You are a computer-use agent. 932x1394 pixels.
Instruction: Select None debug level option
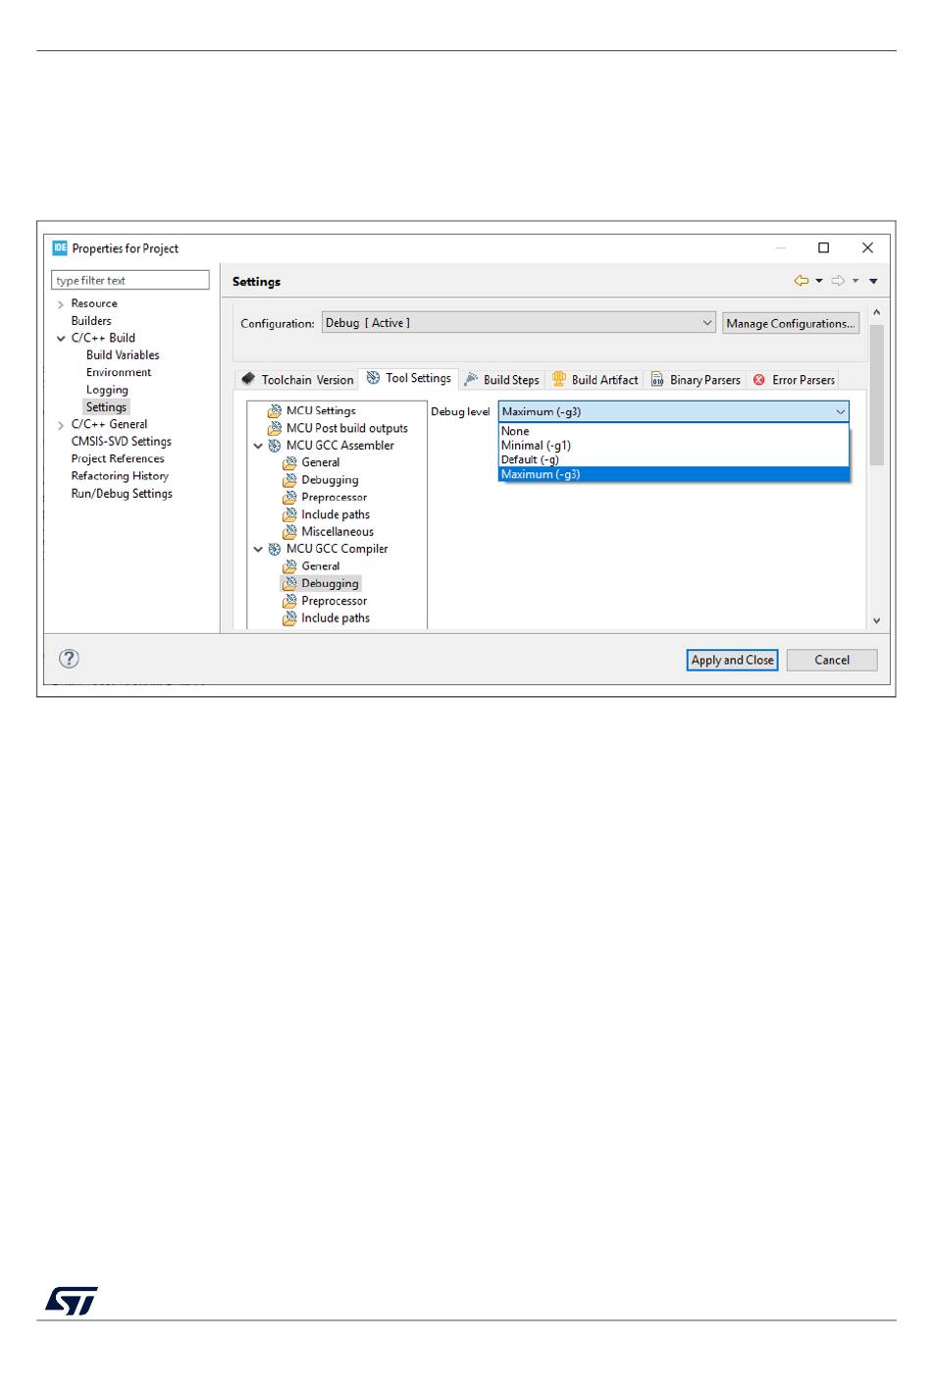pyautogui.click(x=674, y=431)
